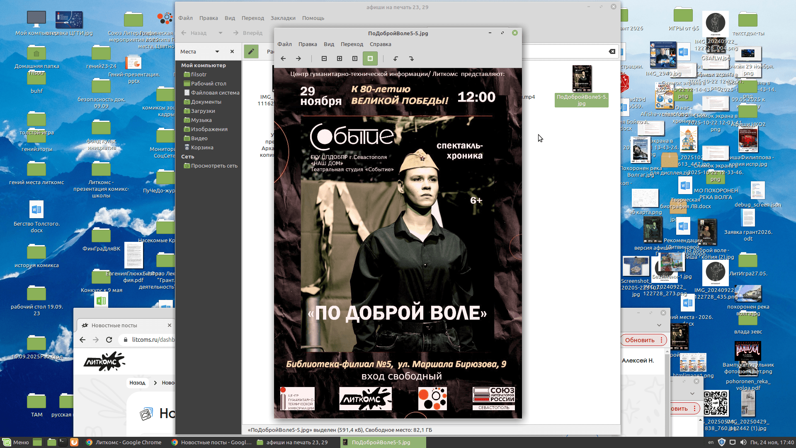Go to previous image in viewer

coord(283,58)
